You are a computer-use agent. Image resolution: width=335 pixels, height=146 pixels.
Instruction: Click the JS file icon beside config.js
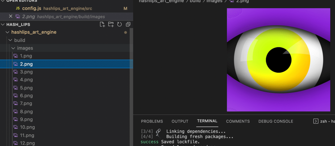pyautogui.click(x=18, y=8)
